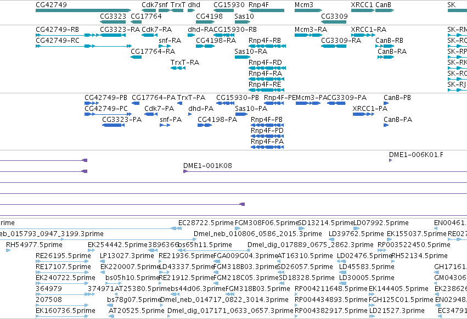This screenshot has height=319, width=467.
Task: Select the Rnp4F-RD transcript
Action: [x=267, y=68]
